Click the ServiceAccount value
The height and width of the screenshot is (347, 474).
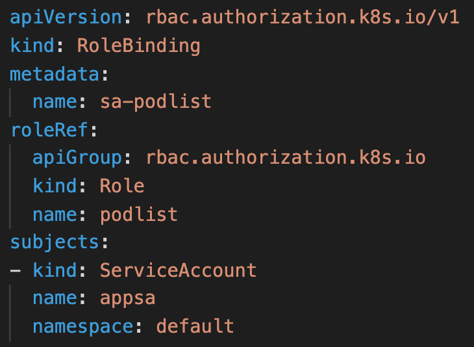[x=178, y=270]
